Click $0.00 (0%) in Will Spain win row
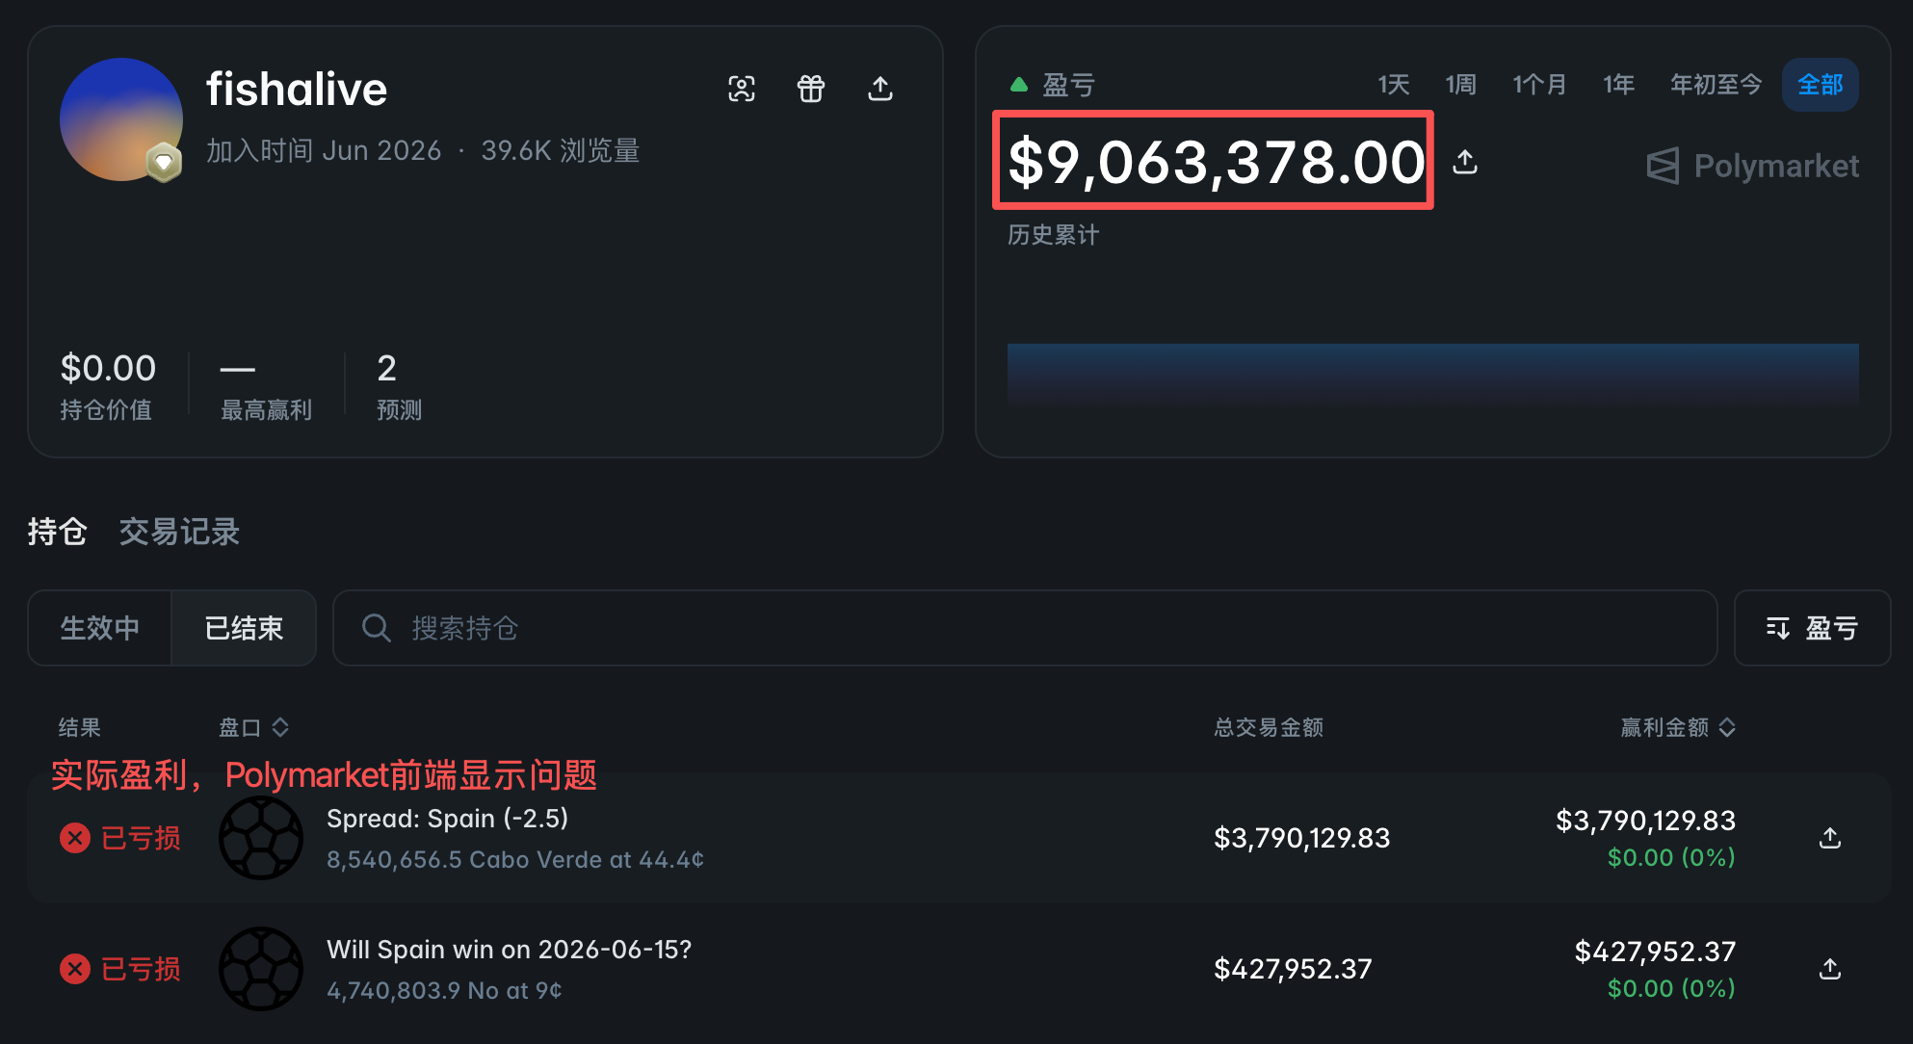Viewport: 1913px width, 1044px height. click(x=1671, y=988)
